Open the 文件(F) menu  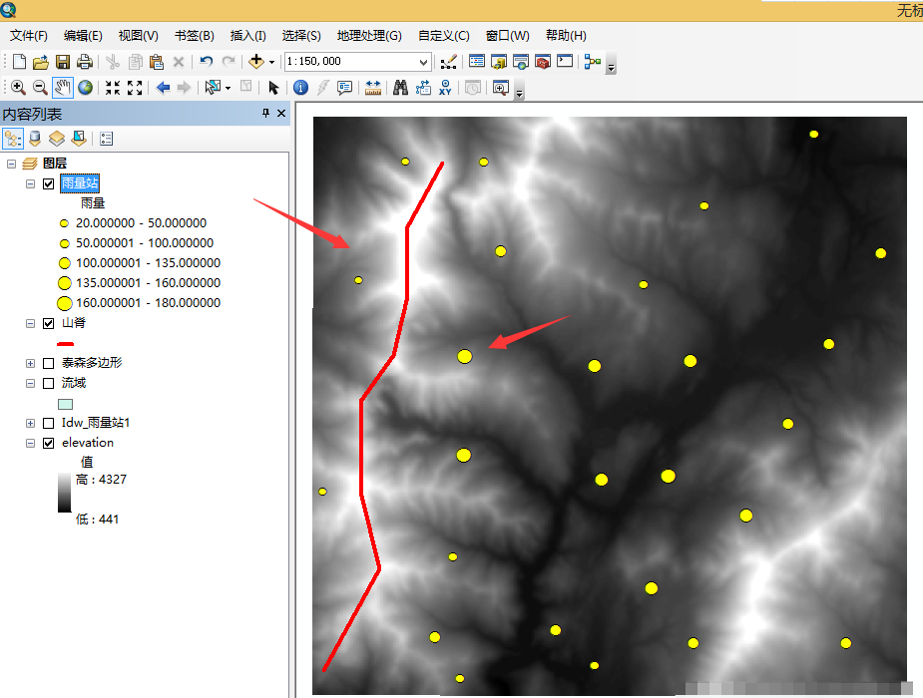click(28, 36)
